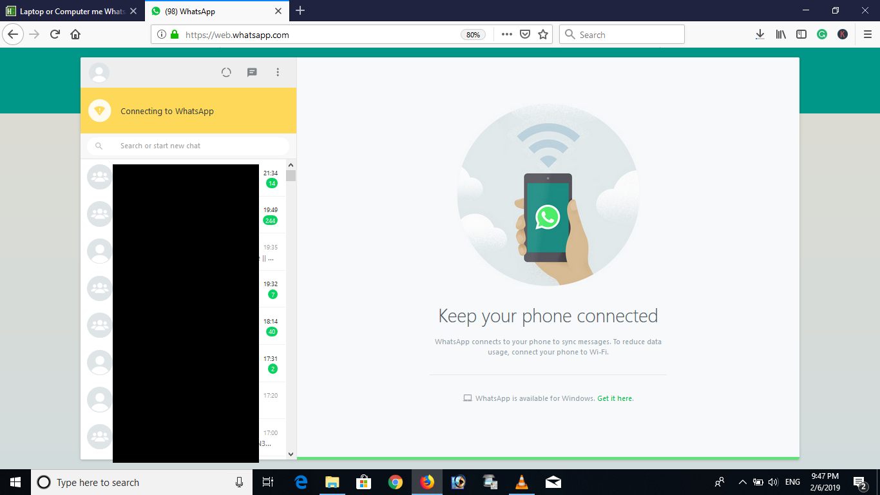This screenshot has height=495, width=880.
Task: Open WhatsApp three-dot menu
Action: click(x=278, y=72)
